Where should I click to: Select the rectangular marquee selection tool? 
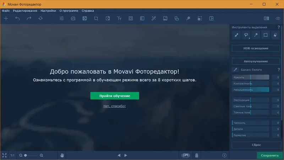pos(266,35)
